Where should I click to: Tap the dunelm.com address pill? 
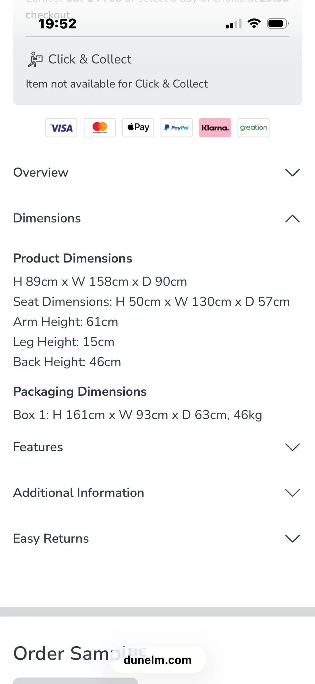tap(158, 660)
